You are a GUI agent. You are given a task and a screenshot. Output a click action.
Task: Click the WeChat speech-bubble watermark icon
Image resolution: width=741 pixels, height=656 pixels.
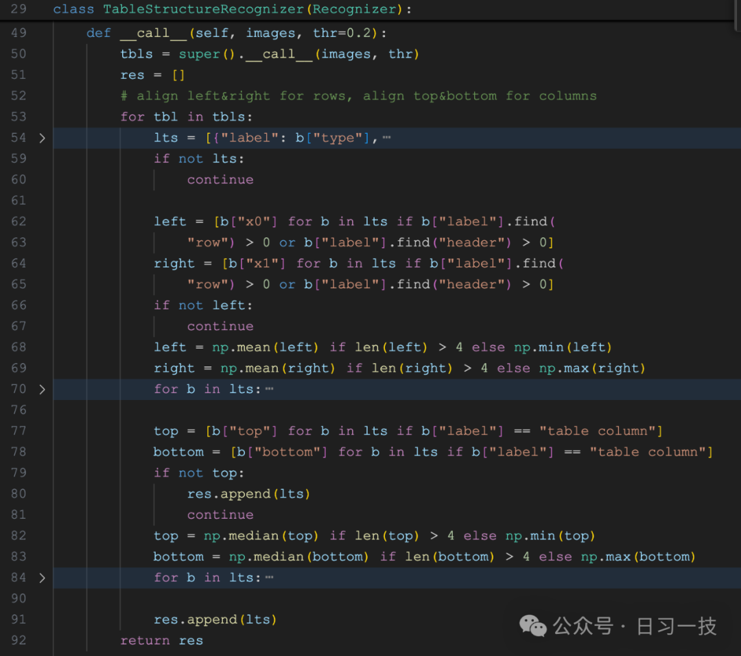533,625
